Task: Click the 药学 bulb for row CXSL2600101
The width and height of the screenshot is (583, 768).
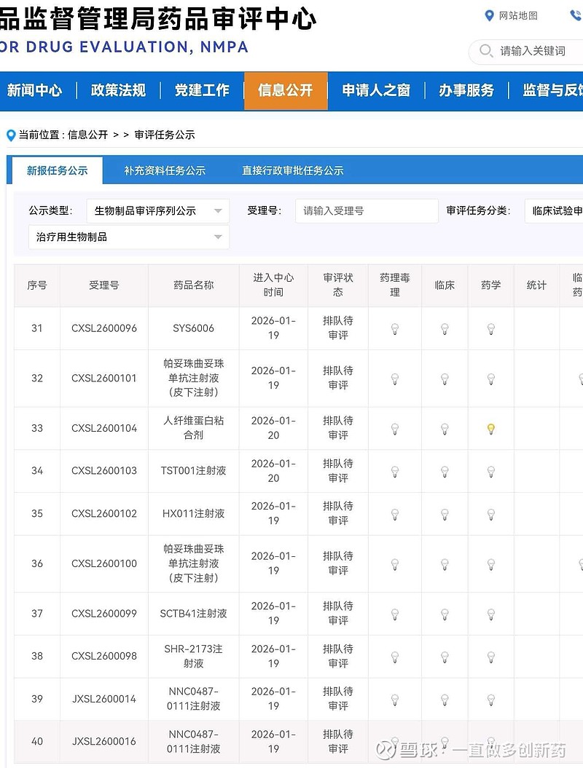Action: click(x=491, y=379)
